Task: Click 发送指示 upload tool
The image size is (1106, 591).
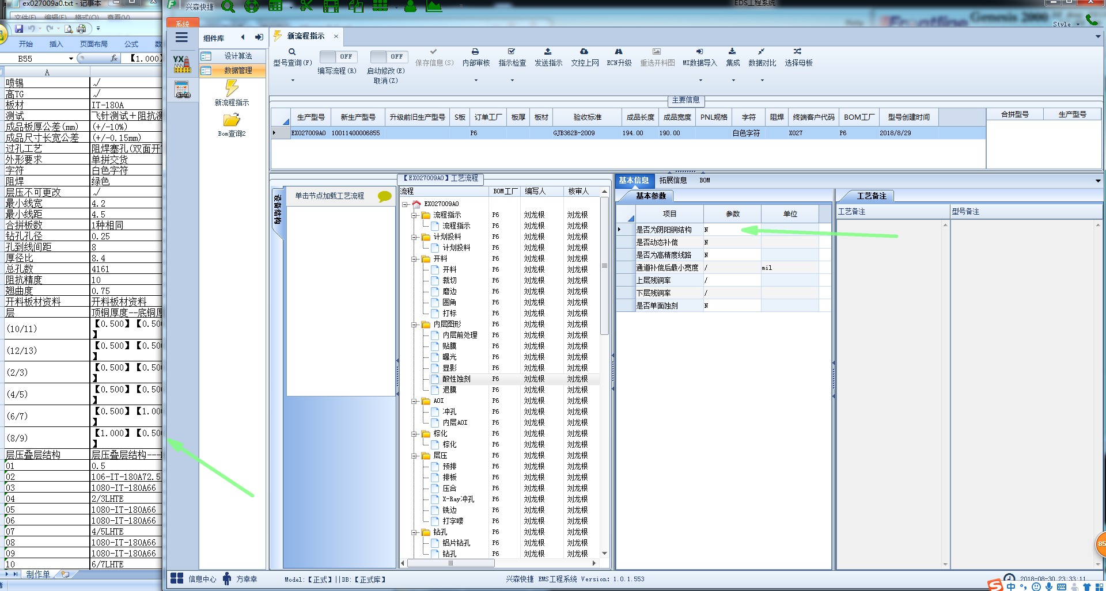Action: 548,58
